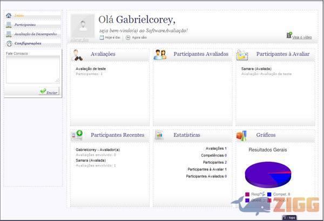The width and height of the screenshot is (324, 221).
Task: Click the Gráficos panel title
Action: [x=266, y=135]
